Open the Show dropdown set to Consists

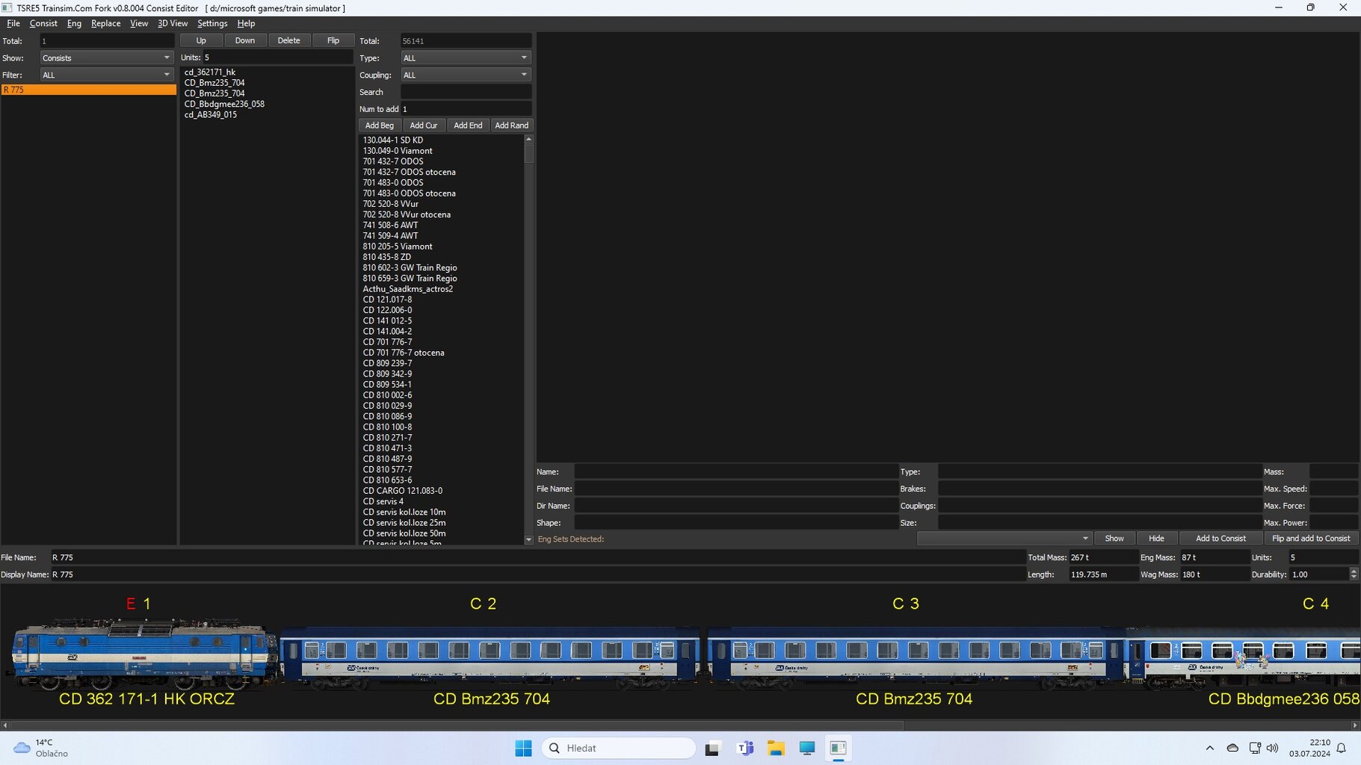(106, 58)
